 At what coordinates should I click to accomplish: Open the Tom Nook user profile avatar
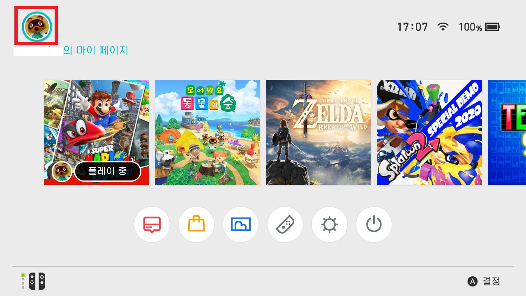(x=37, y=26)
